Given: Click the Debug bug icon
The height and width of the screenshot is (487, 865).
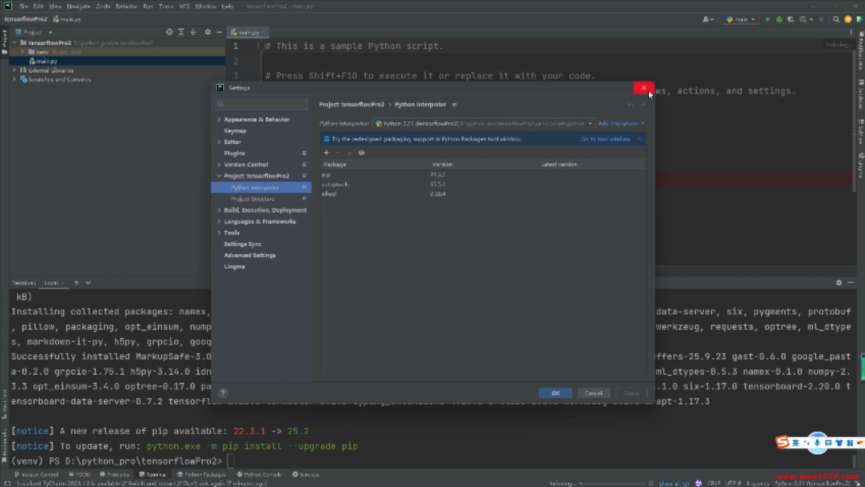Looking at the screenshot, I should [x=779, y=19].
